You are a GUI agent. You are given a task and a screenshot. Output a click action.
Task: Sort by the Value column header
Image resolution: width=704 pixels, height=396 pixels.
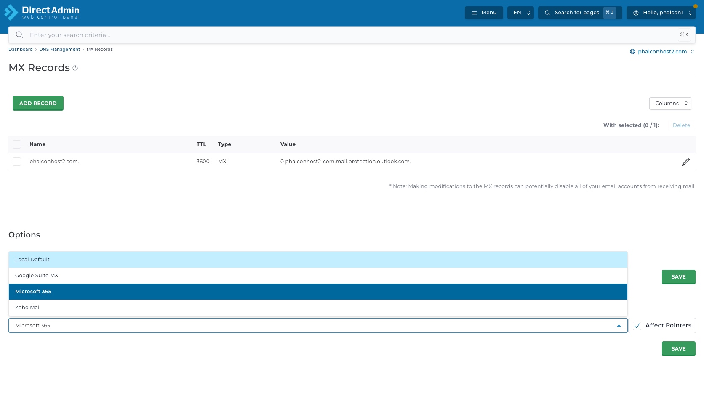pos(288,144)
